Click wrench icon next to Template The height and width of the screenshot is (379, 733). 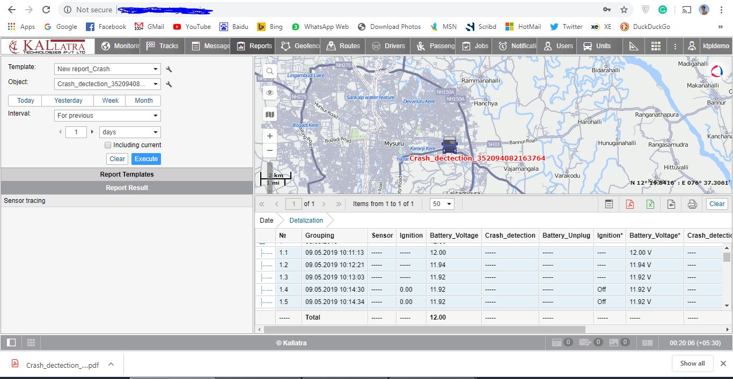[169, 69]
